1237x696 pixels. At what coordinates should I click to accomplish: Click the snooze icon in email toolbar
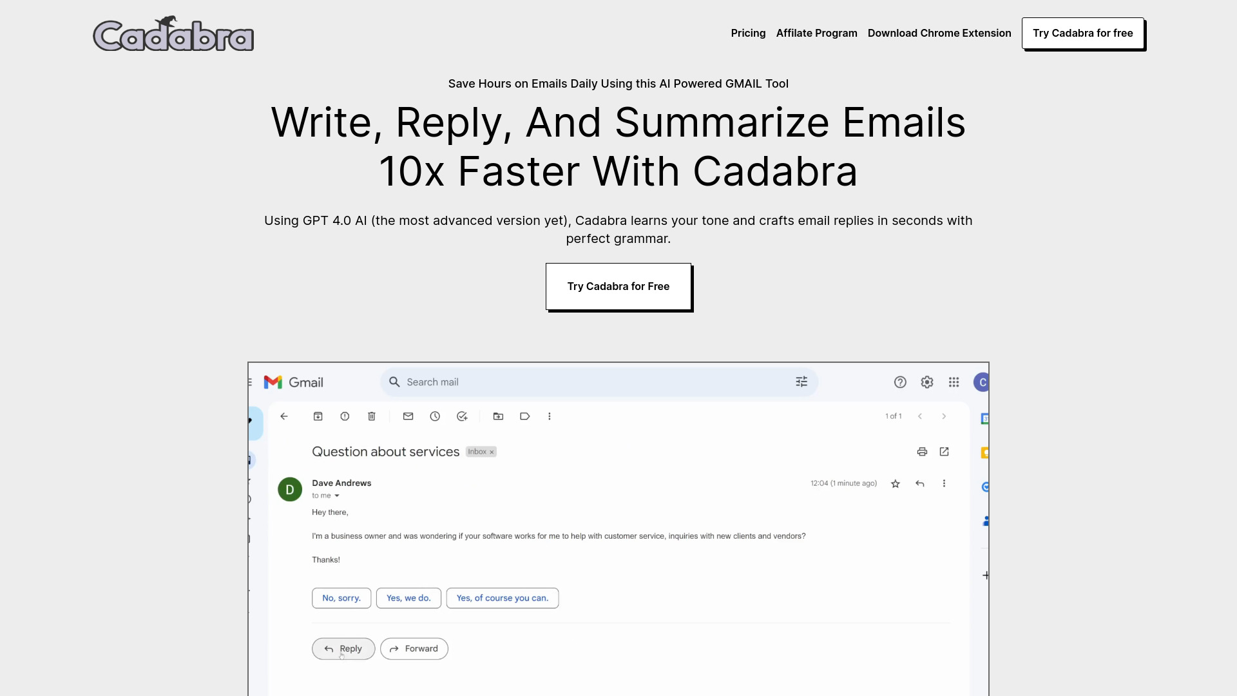[435, 416]
